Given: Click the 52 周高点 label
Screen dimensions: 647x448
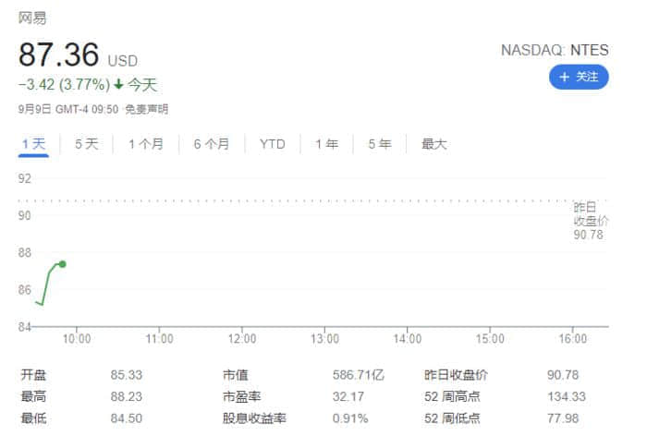Looking at the screenshot, I should [452, 396].
